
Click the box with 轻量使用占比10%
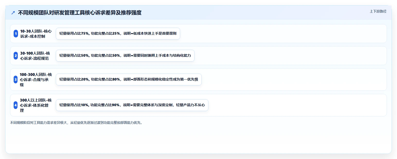point(132,105)
